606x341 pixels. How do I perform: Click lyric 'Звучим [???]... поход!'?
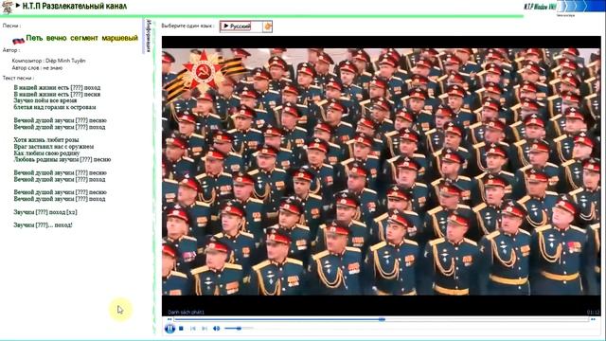[43, 225]
